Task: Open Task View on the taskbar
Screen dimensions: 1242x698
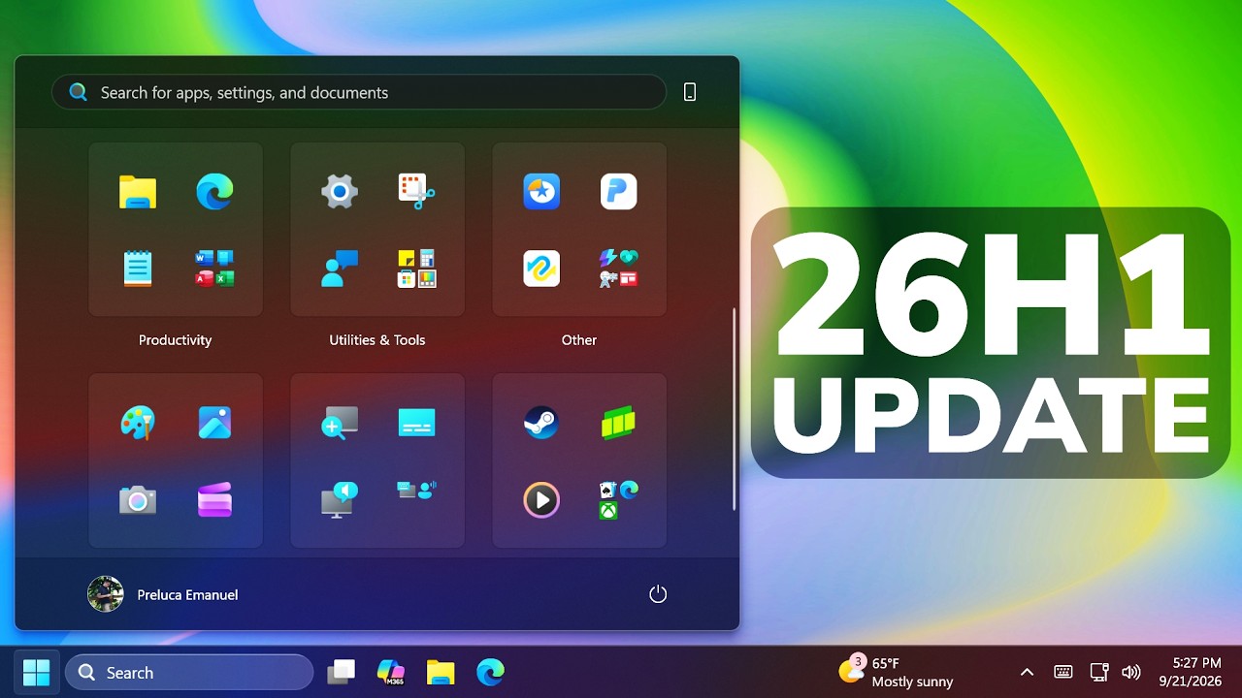Action: coord(341,672)
